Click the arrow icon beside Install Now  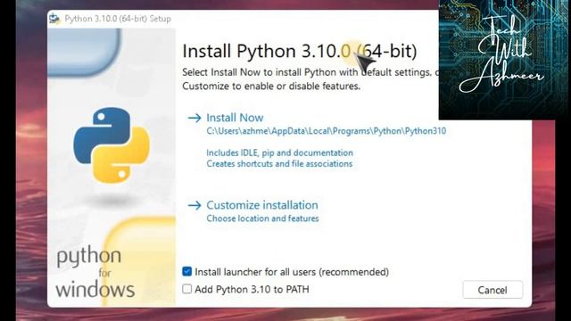click(x=194, y=118)
